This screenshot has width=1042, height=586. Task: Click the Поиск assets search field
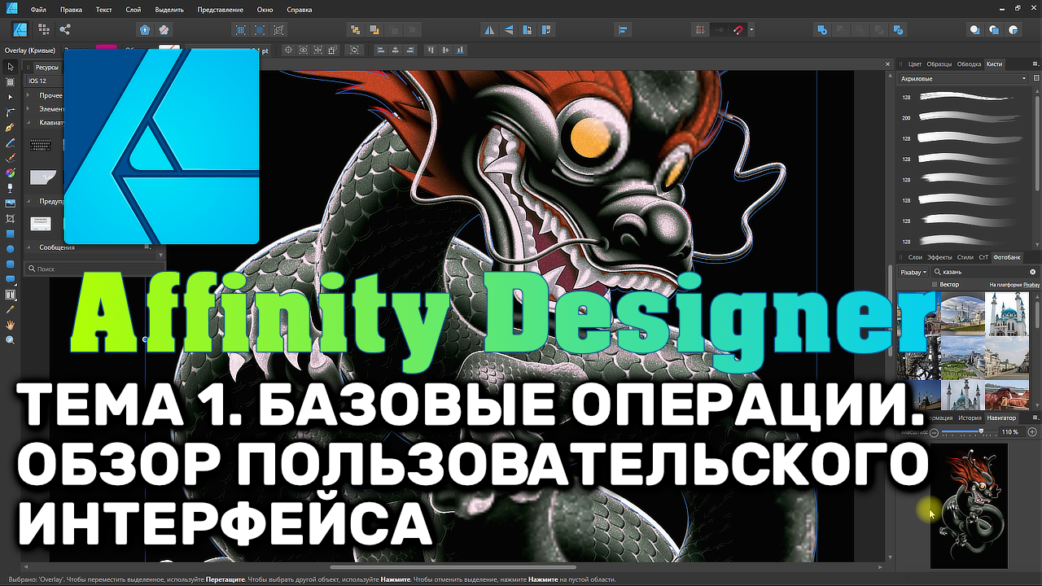[94, 269]
